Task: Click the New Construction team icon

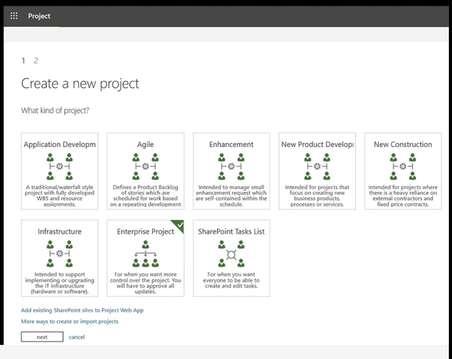Action: pyautogui.click(x=403, y=167)
